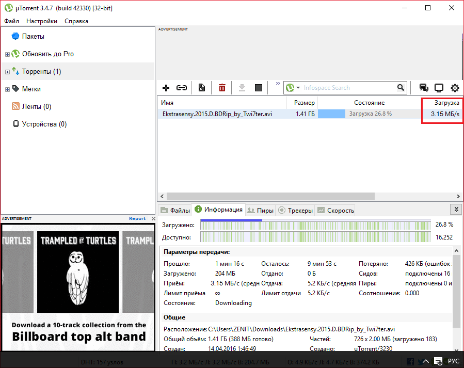Click the Report link above the ad

tap(137, 218)
